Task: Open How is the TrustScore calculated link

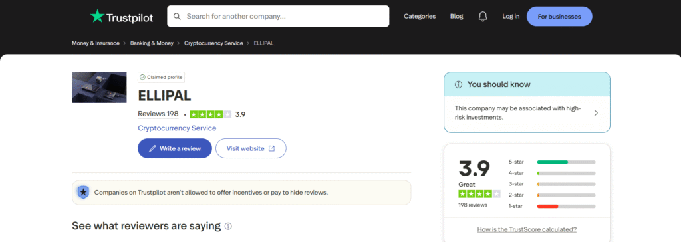Action: [527, 229]
